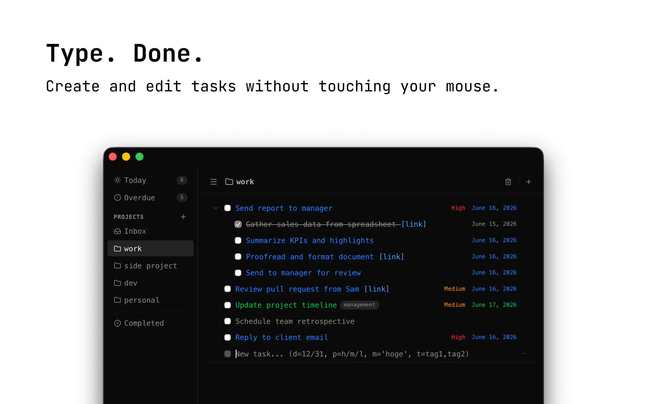Click the New task input field

coord(352,354)
